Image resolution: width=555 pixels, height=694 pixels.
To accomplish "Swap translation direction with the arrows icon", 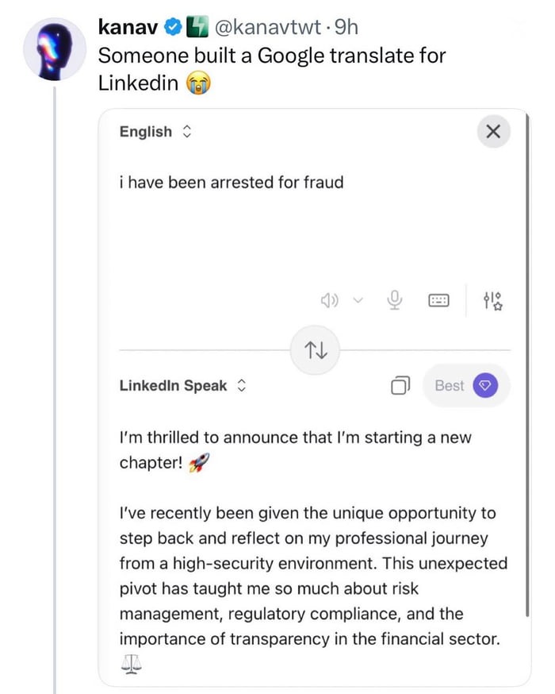I will point(315,350).
